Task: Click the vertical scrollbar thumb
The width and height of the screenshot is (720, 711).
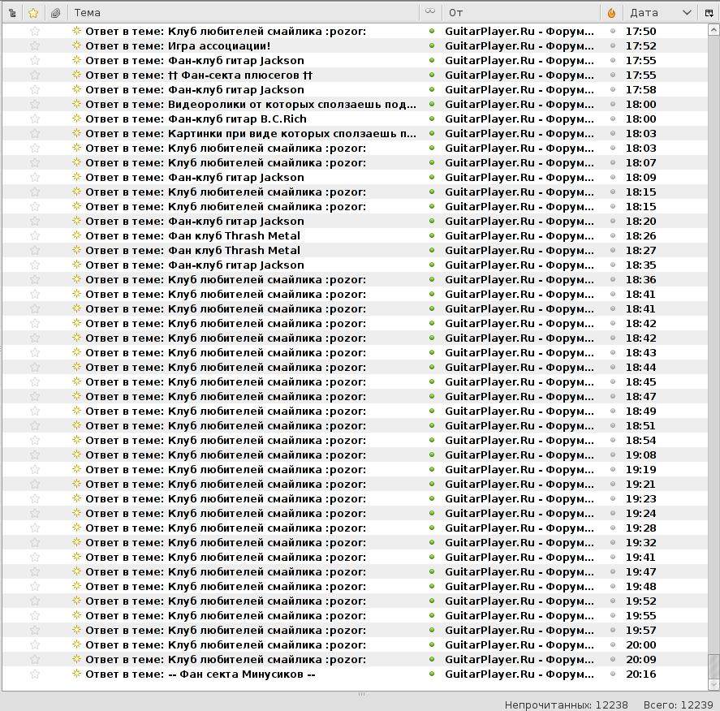Action: tap(714, 666)
